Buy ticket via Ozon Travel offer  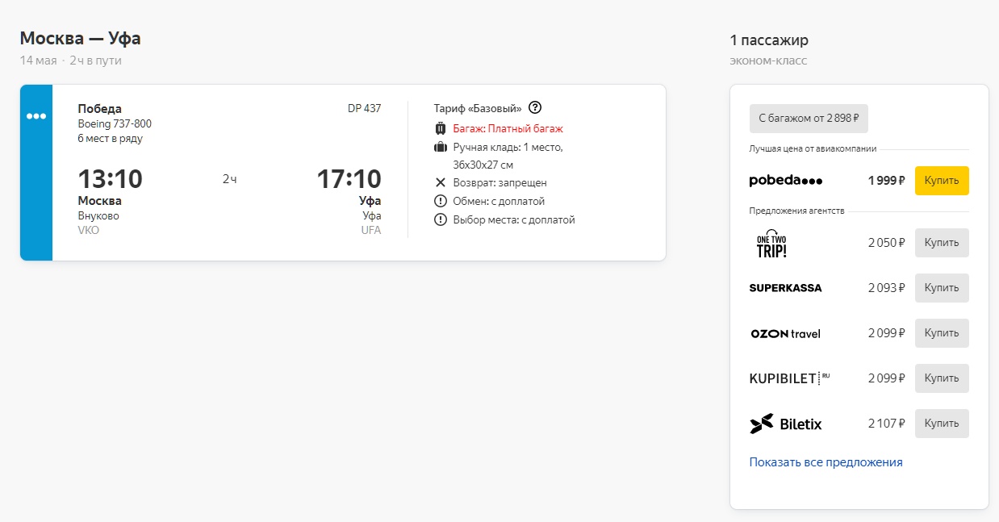[x=942, y=333]
